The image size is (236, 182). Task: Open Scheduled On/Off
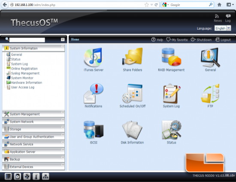(x=132, y=93)
